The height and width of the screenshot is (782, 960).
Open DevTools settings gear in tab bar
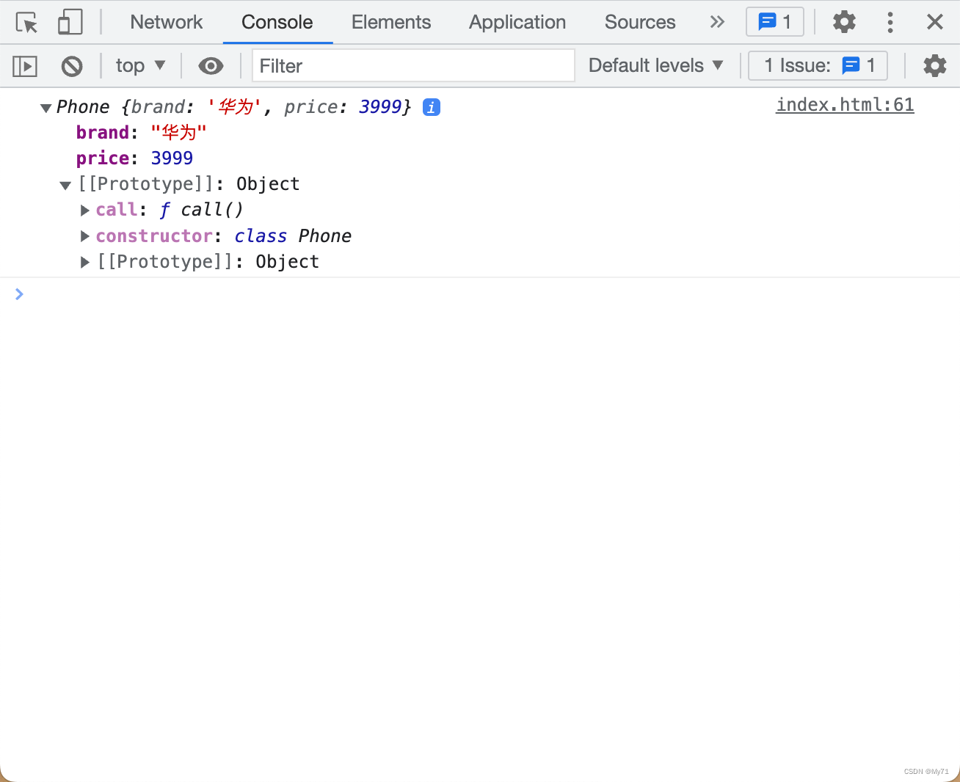pos(844,22)
